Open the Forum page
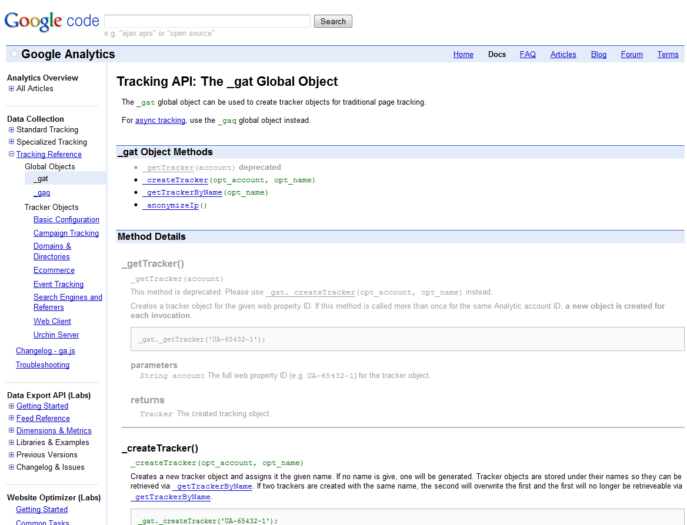The height and width of the screenshot is (525, 687). point(631,54)
